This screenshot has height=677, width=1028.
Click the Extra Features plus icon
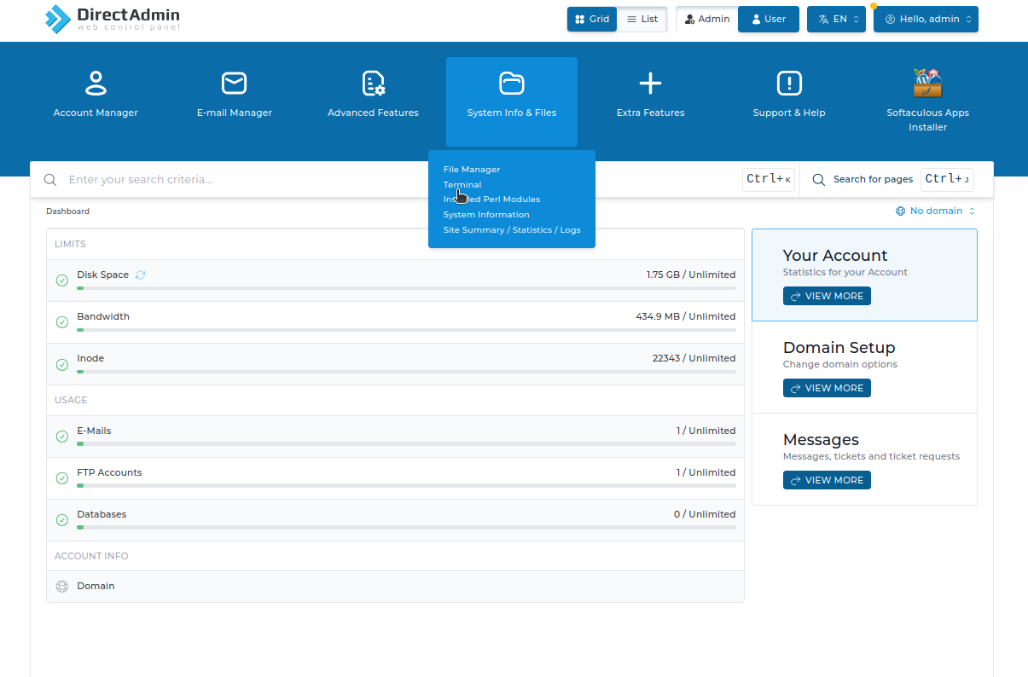pyautogui.click(x=650, y=84)
